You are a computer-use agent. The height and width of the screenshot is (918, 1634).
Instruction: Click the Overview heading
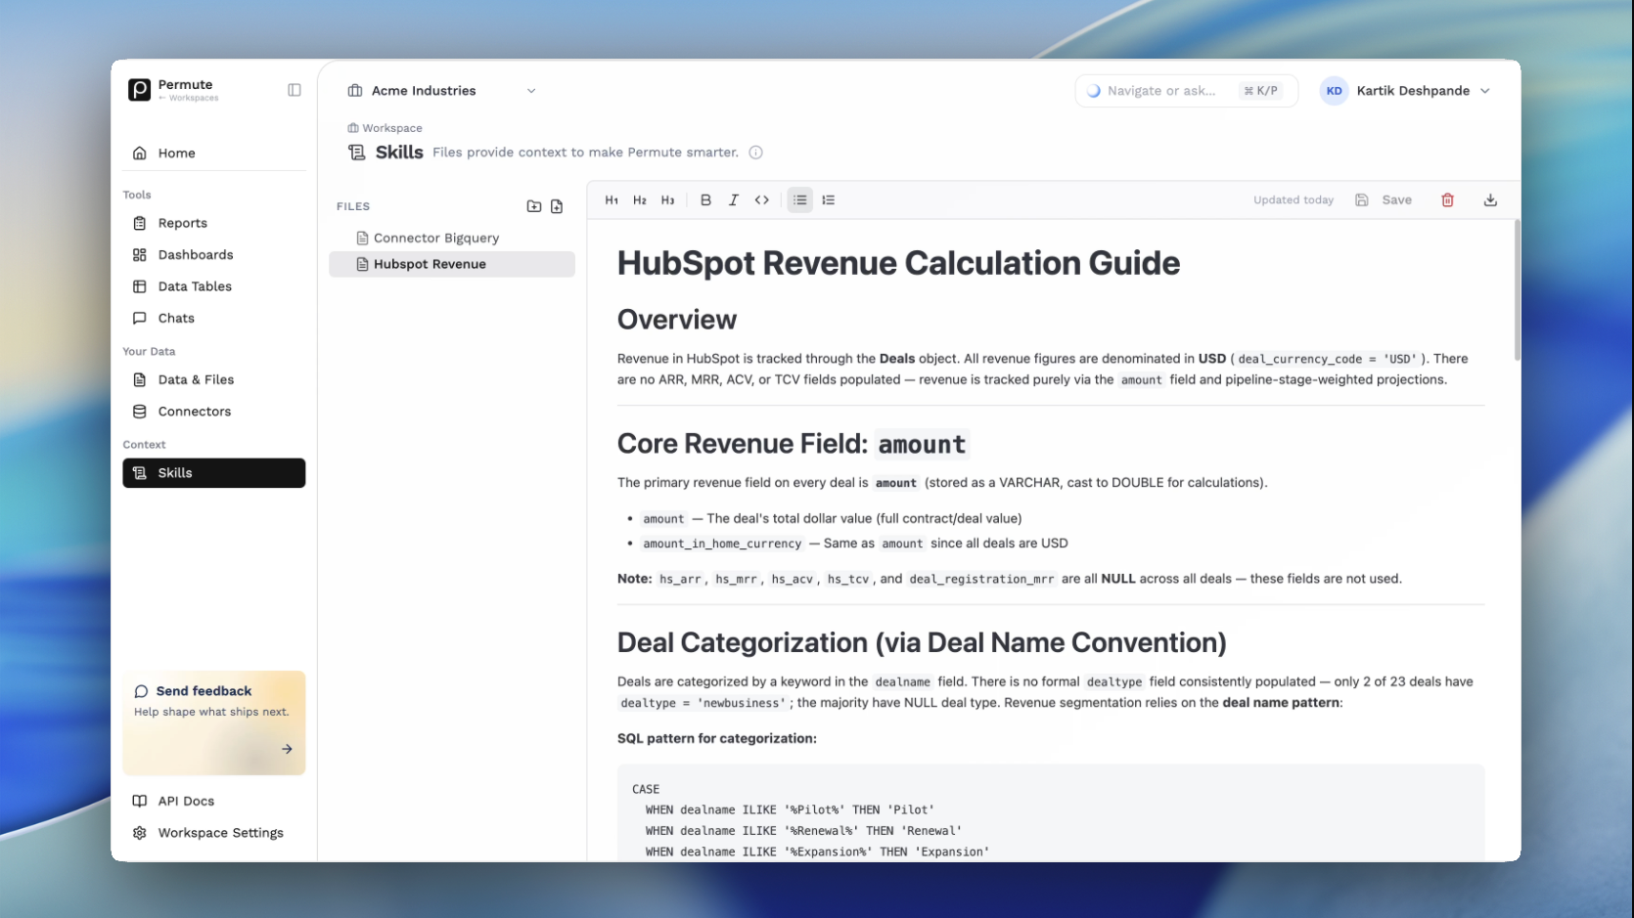tap(677, 320)
